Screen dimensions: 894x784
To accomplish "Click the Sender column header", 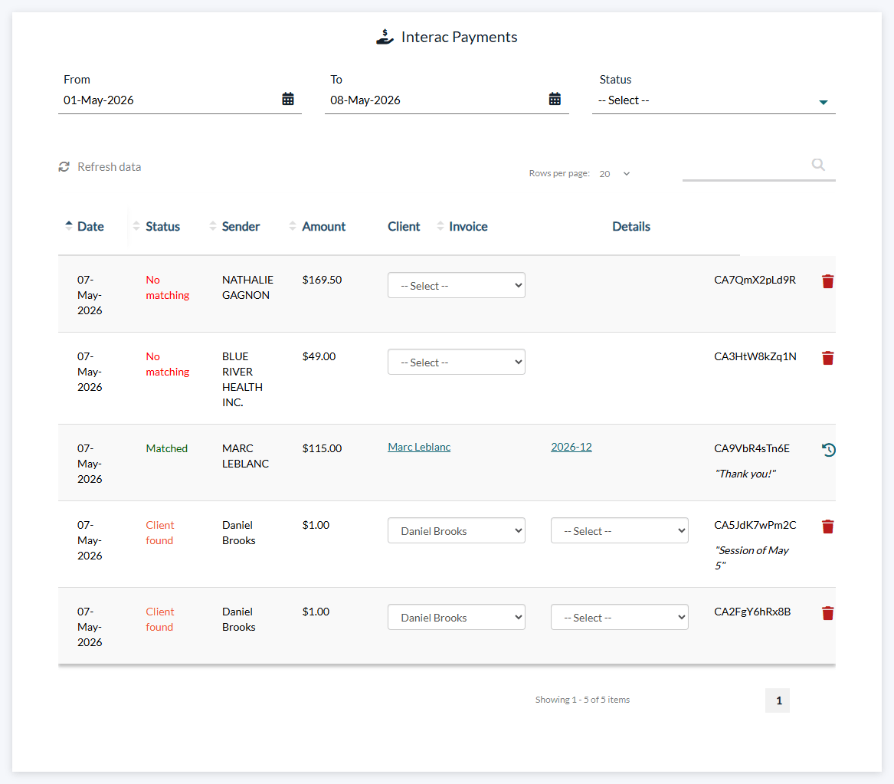I will pyautogui.click(x=241, y=226).
